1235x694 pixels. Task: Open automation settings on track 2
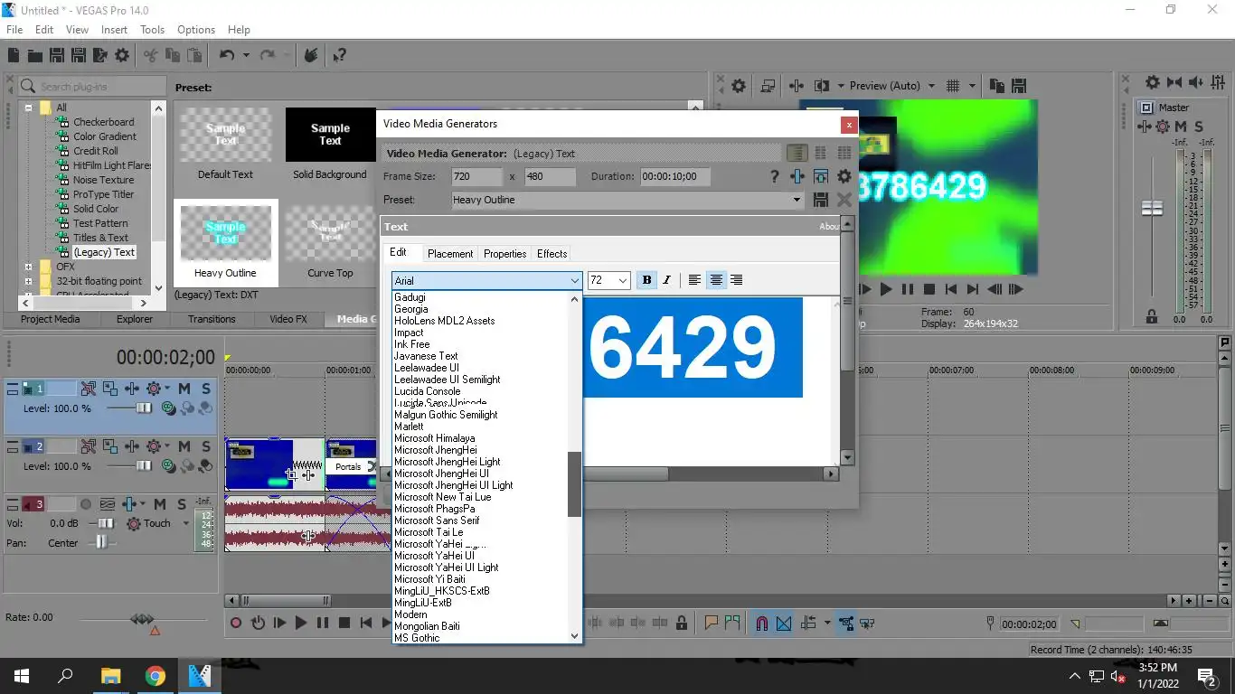pos(154,446)
